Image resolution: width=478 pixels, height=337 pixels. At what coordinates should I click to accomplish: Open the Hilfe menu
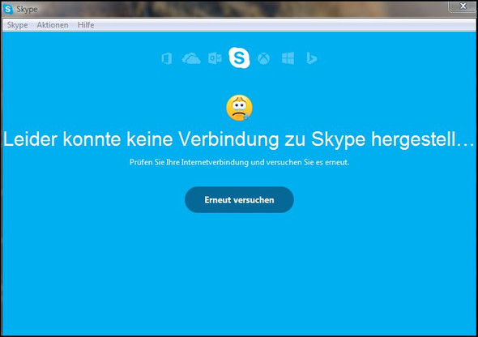(86, 25)
